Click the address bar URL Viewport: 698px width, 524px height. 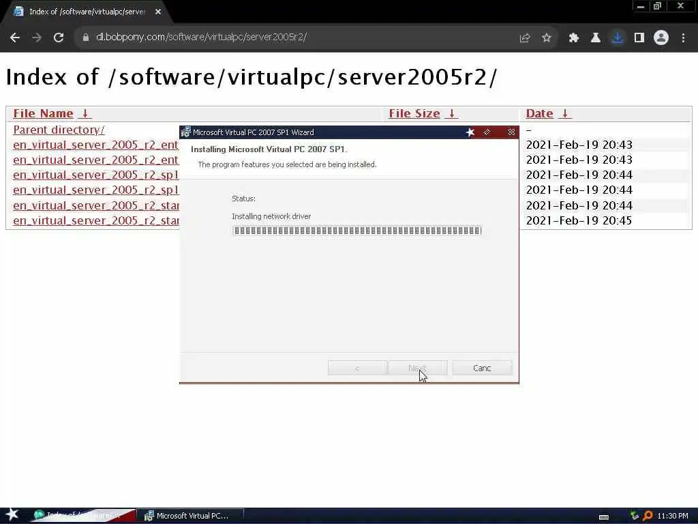[201, 37]
